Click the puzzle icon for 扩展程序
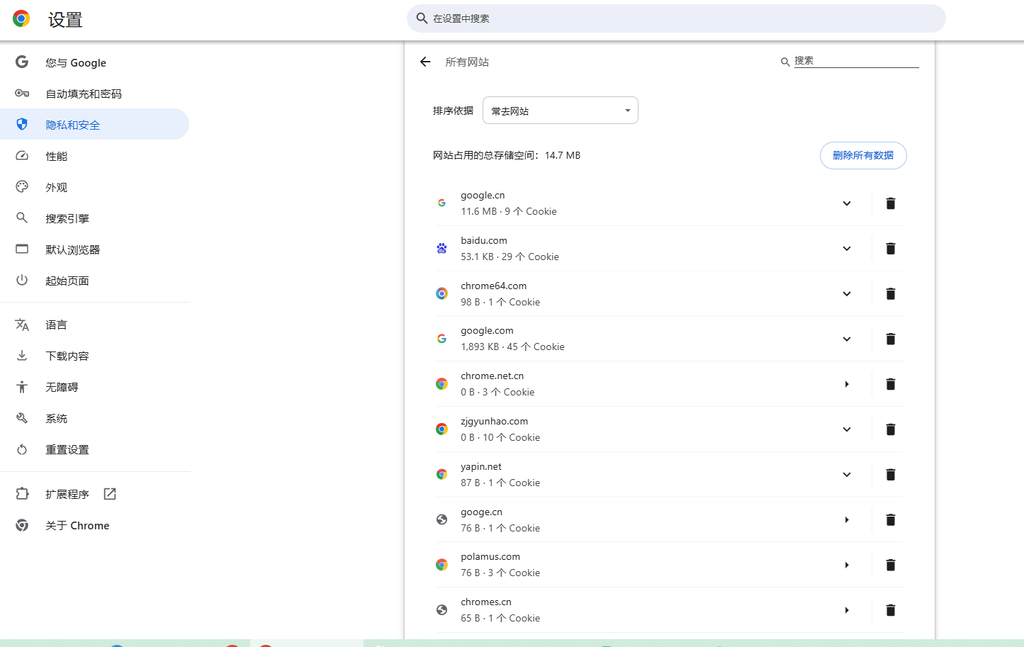Image resolution: width=1024 pixels, height=647 pixels. (22, 494)
